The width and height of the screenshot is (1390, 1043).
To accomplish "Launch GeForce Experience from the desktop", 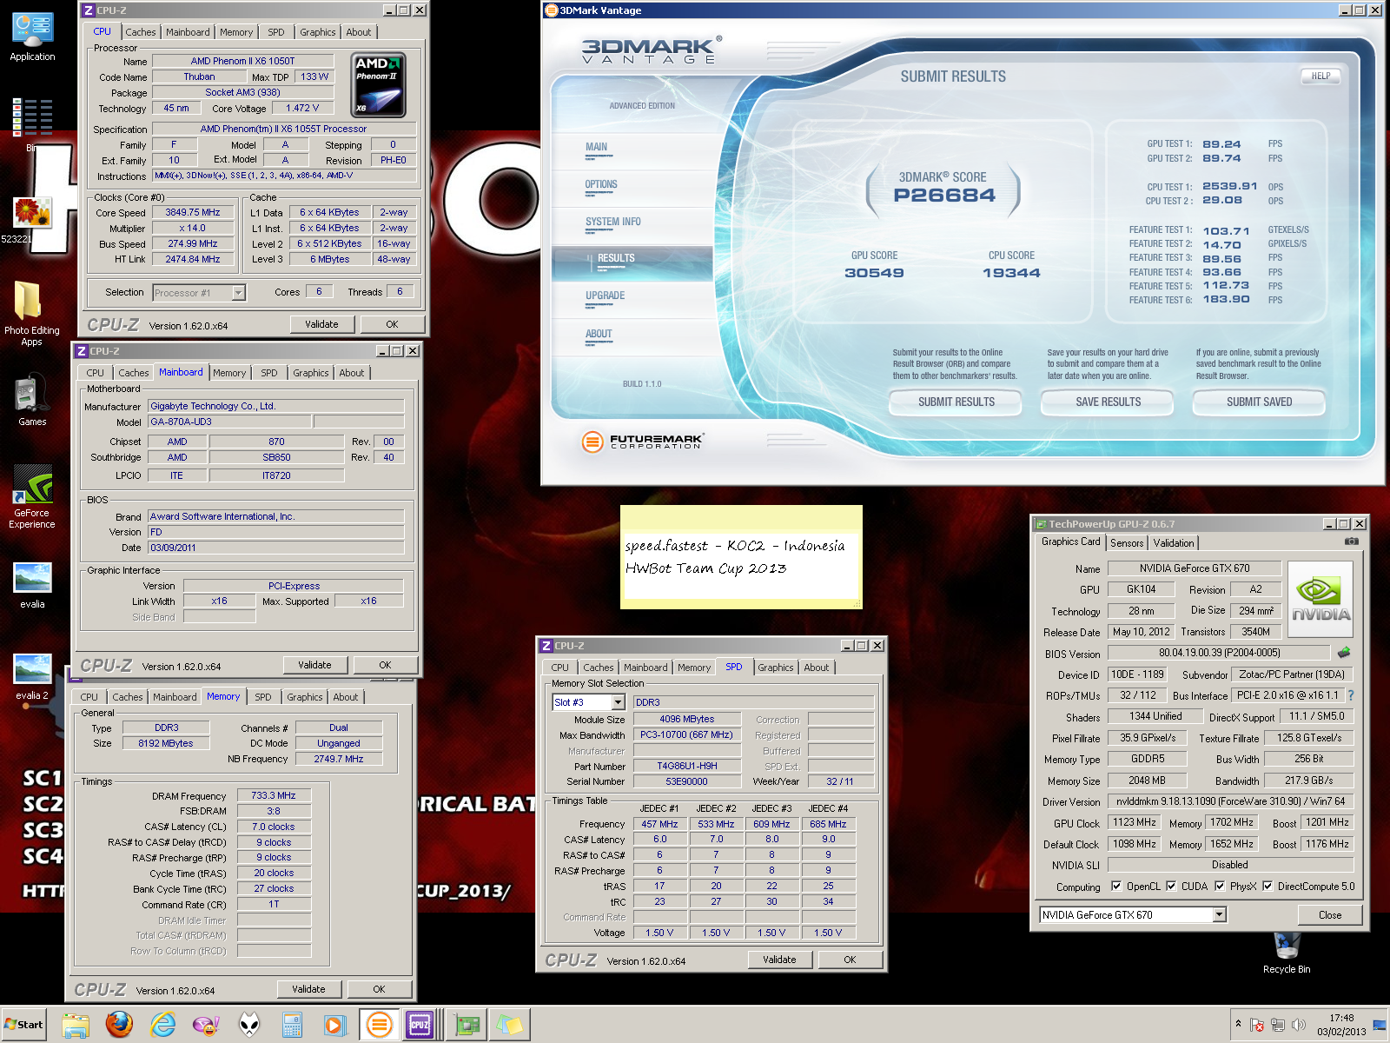I will [32, 497].
